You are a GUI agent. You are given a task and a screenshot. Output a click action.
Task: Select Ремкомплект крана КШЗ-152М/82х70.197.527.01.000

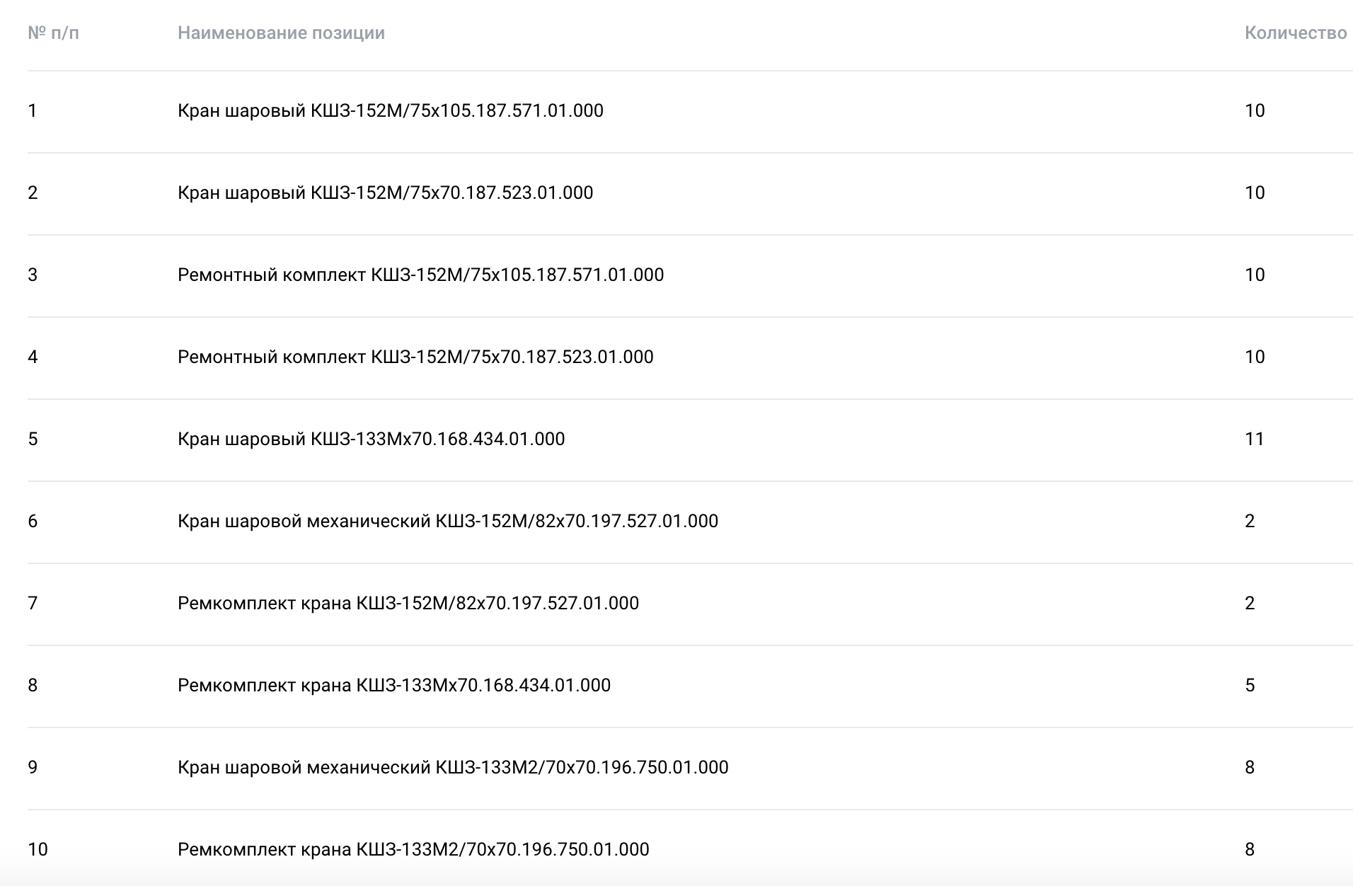tap(408, 603)
